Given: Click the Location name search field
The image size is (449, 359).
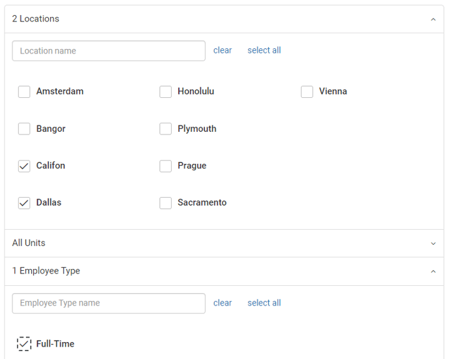Looking at the screenshot, I should pos(108,51).
